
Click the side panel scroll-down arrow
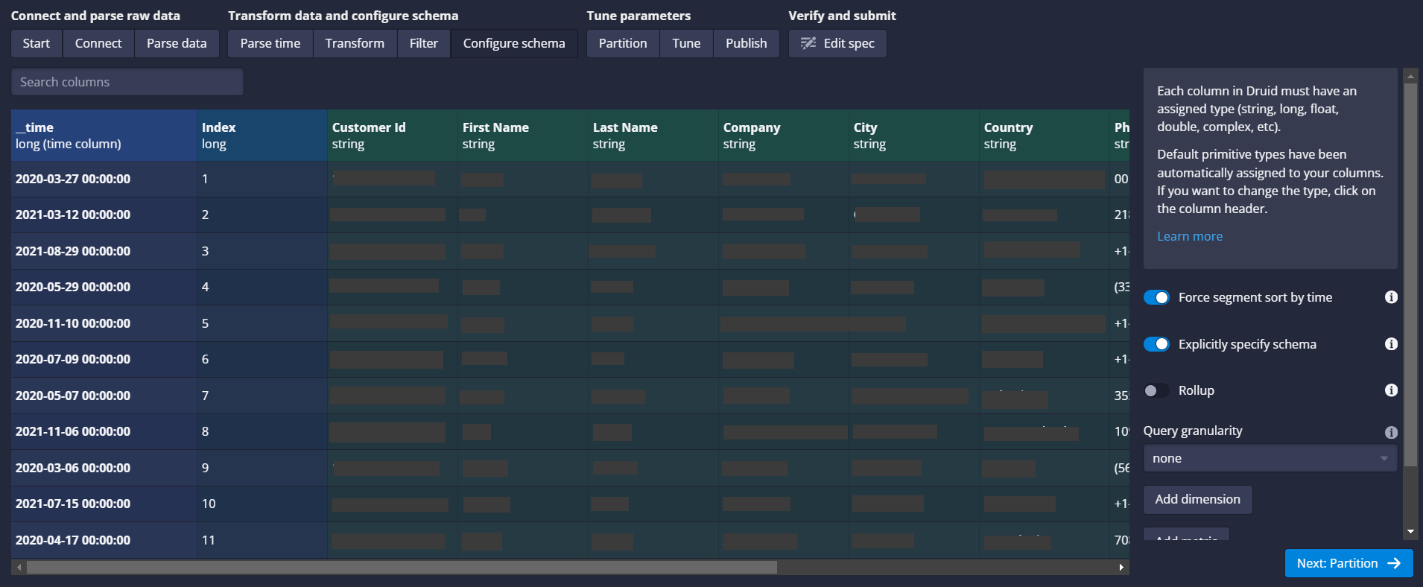tap(1410, 532)
